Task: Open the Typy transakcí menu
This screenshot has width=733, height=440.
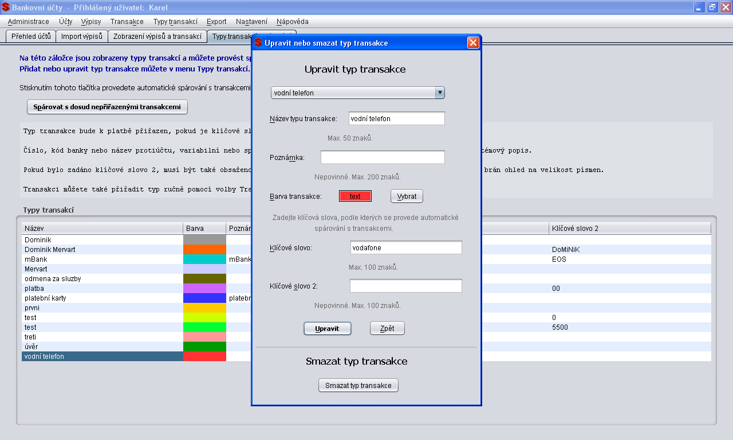Action: pos(175,22)
